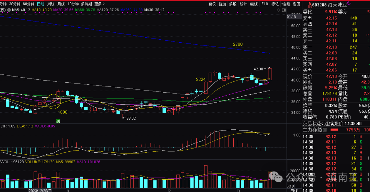Click the 42.30 high price annotation
This screenshot has height=192, width=370.
click(x=258, y=69)
